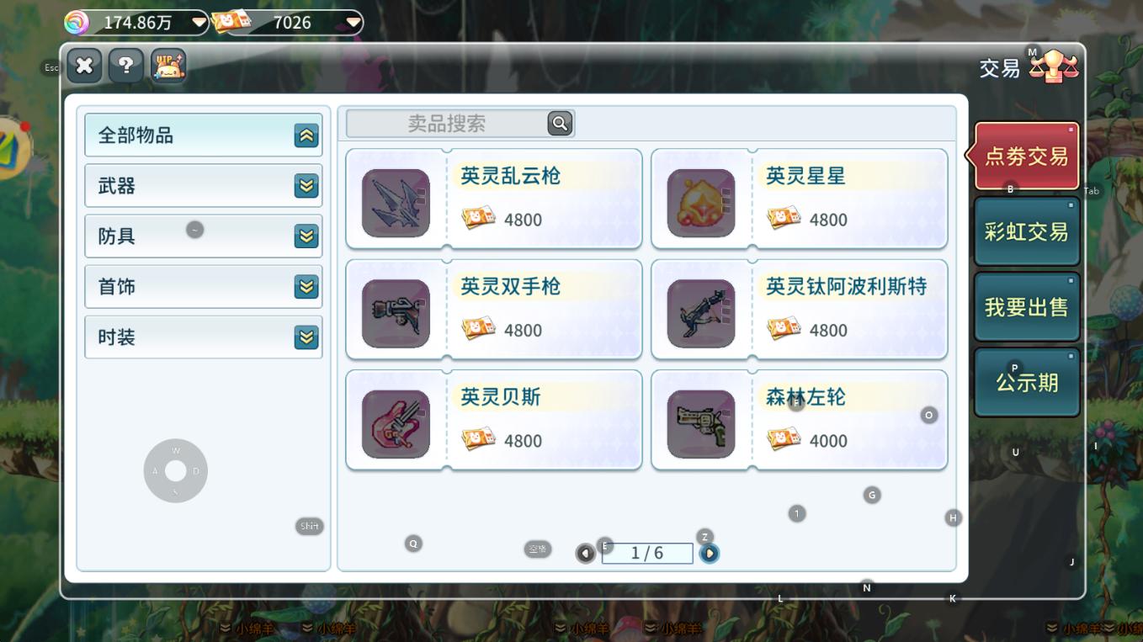Click the 英灵钛阿波利斯特 crossbow icon

[701, 313]
